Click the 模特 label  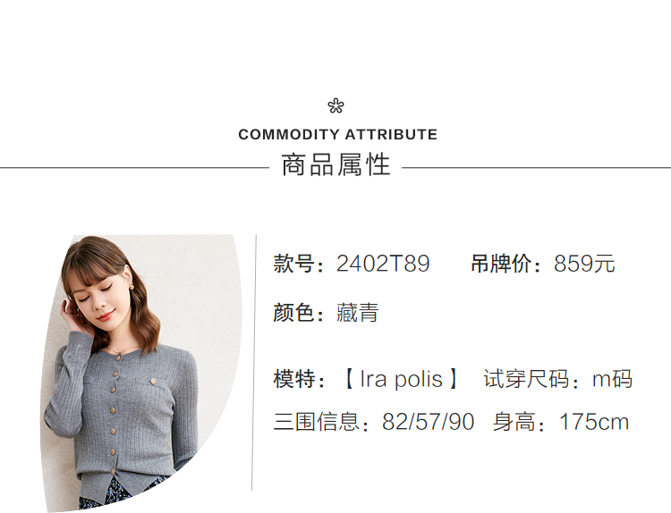(x=294, y=379)
